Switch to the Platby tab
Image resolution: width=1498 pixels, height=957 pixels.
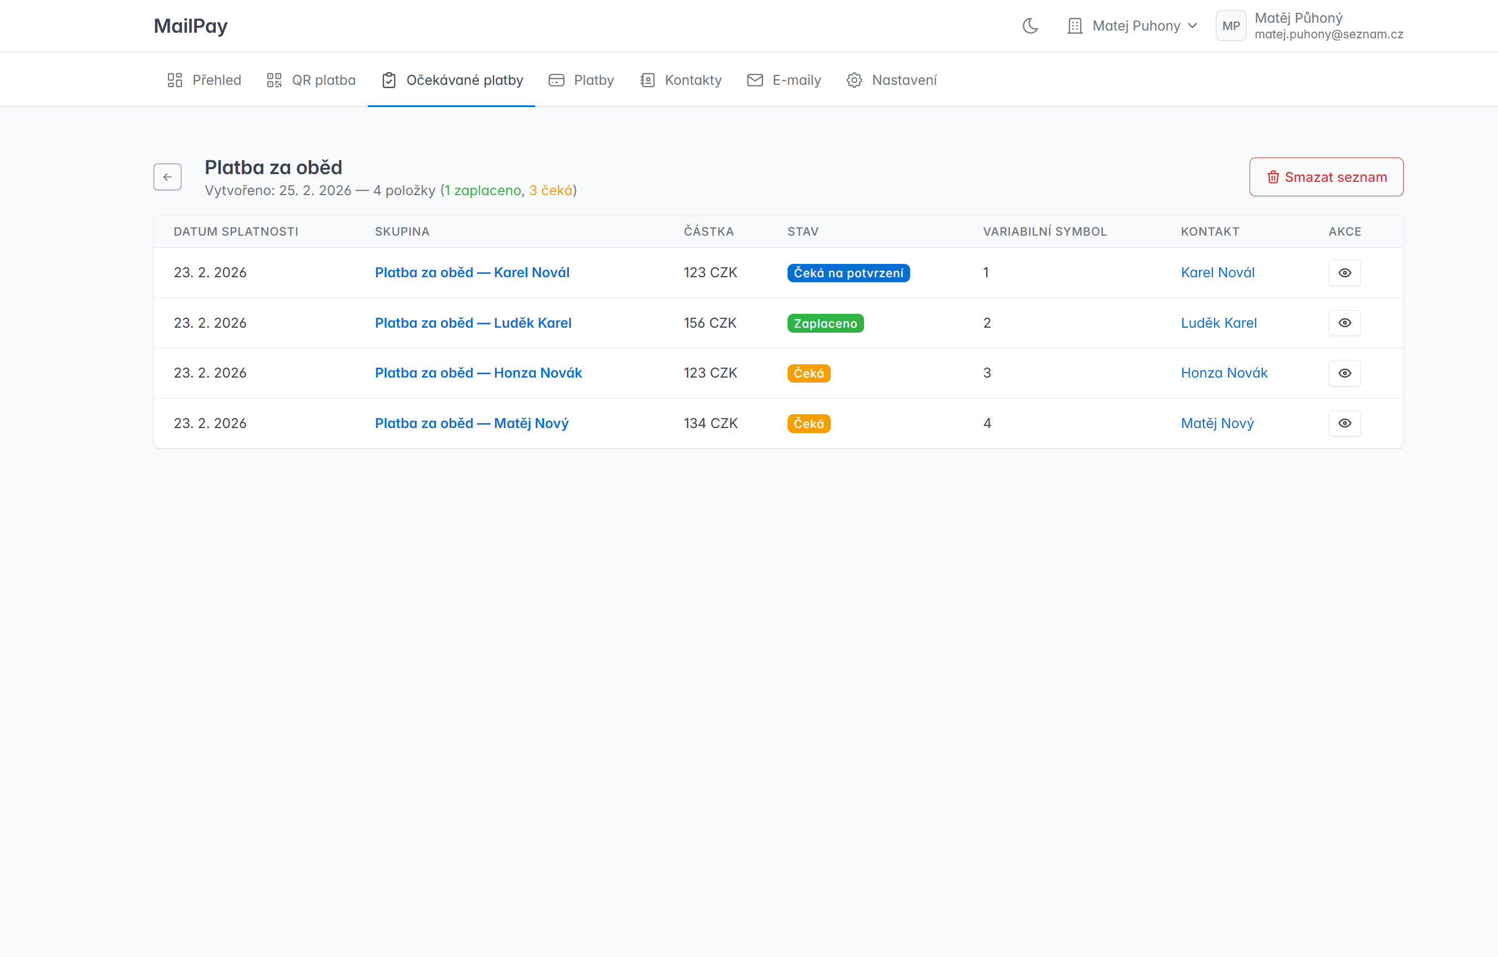pyautogui.click(x=581, y=80)
